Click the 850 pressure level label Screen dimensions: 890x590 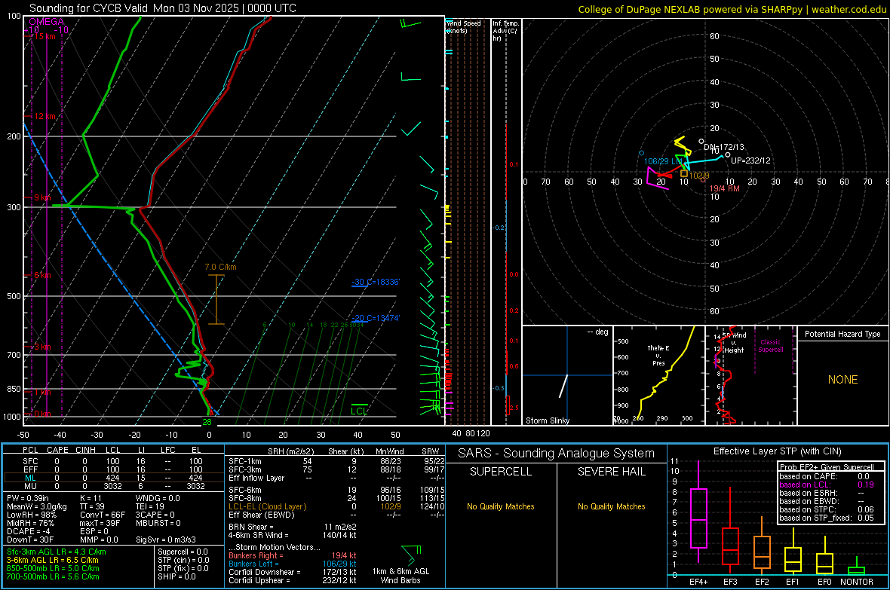(x=14, y=389)
